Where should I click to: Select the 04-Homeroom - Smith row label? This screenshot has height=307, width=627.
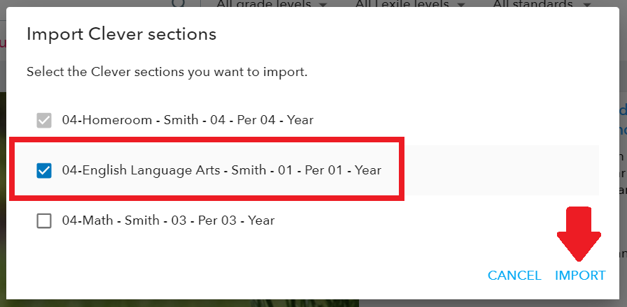pos(188,119)
